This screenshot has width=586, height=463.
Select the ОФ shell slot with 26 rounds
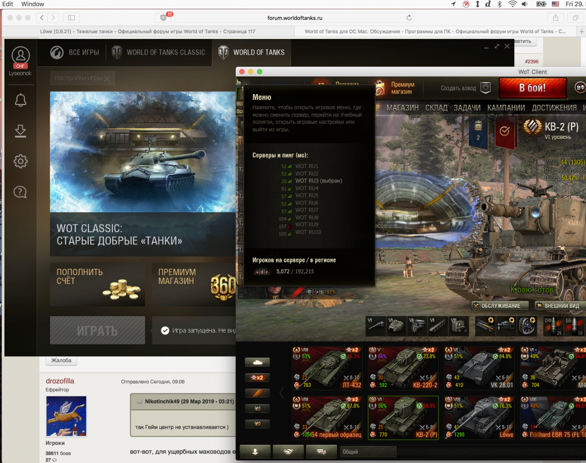[554, 326]
